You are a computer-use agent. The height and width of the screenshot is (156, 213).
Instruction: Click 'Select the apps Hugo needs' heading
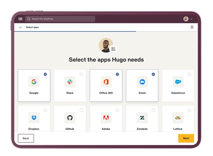[x=106, y=60]
